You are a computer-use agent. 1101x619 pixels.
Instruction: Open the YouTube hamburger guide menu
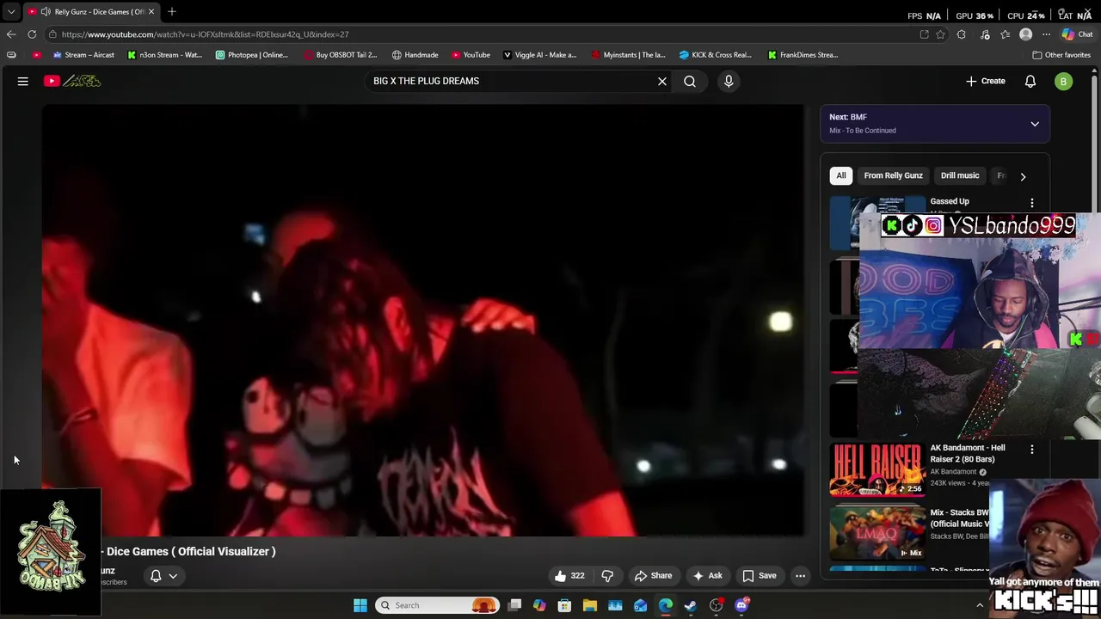[x=23, y=81]
